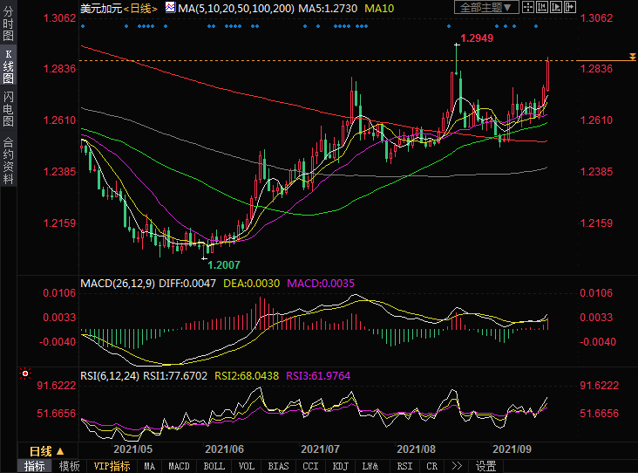638x473 pixels.
Task: Click the MA indicator settings icon
Action: point(171,8)
